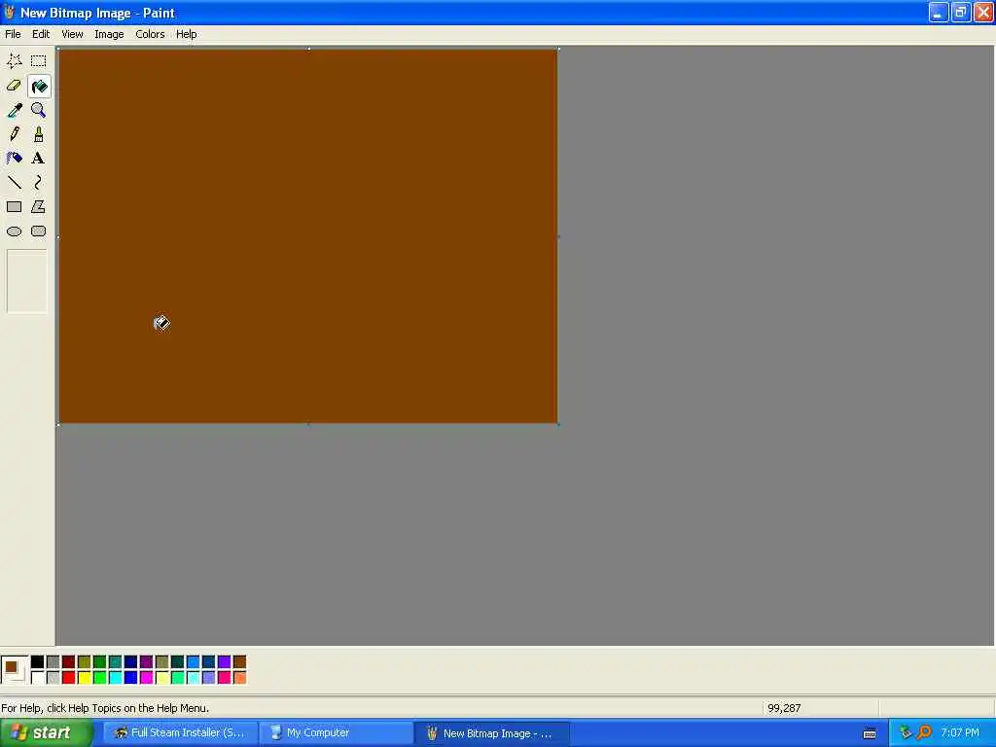Open the Windows start menu

click(x=46, y=733)
